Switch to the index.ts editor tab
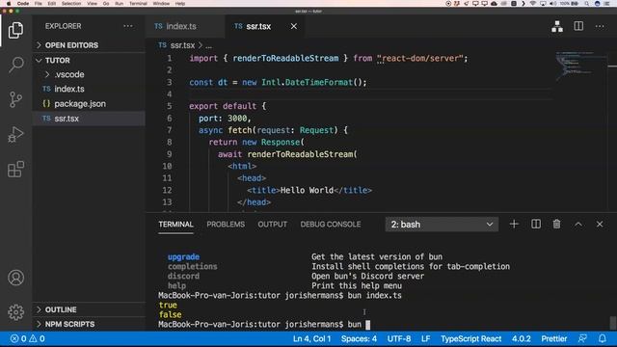Image resolution: width=617 pixels, height=347 pixels. (181, 26)
